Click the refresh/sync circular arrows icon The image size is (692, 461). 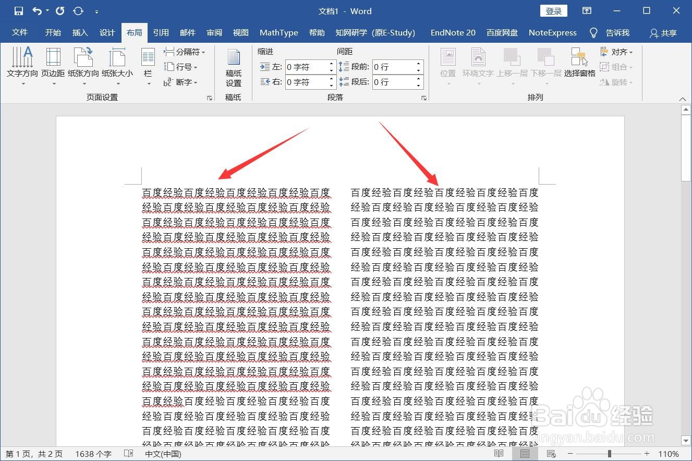[78, 11]
